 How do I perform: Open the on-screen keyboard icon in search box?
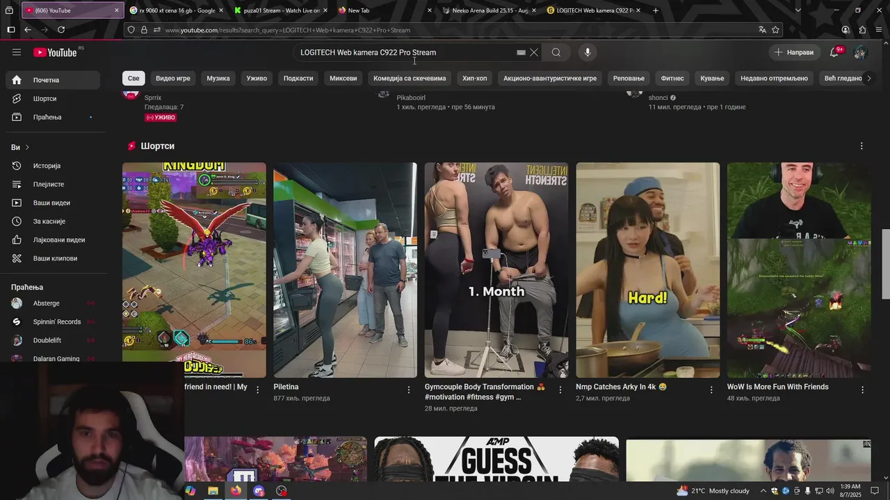click(x=521, y=52)
